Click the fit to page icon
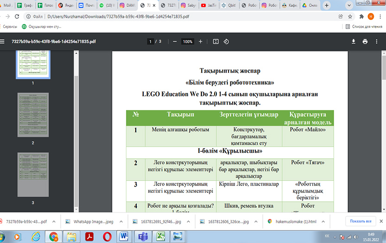386x243 pixels. pyautogui.click(x=215, y=41)
